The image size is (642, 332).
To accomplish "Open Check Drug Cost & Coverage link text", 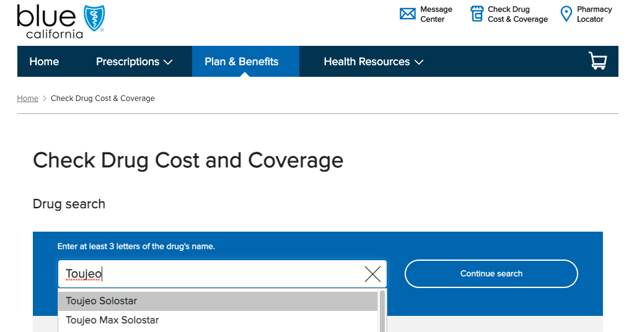I will (x=517, y=14).
